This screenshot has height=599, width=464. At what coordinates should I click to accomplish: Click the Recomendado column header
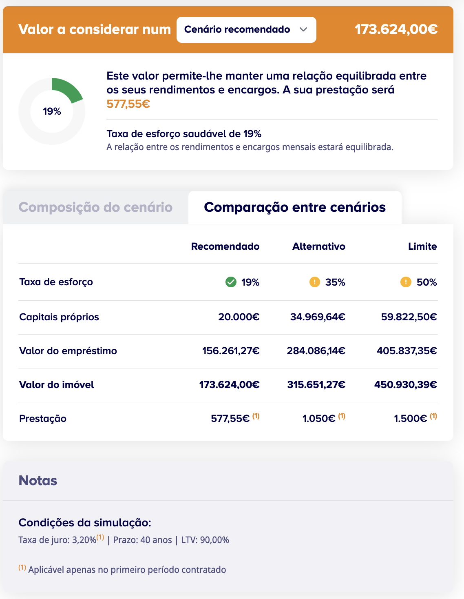225,246
